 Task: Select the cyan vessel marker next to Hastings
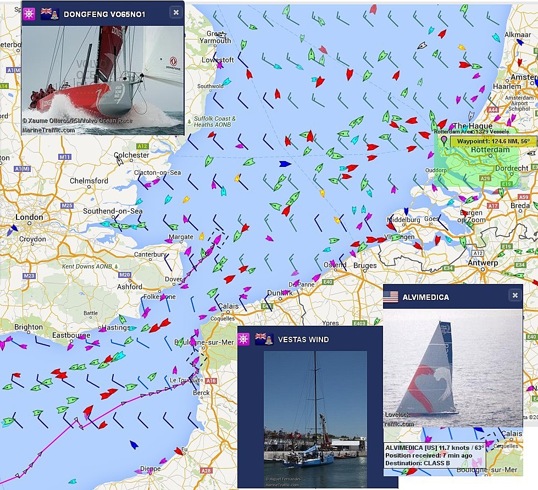[133, 328]
